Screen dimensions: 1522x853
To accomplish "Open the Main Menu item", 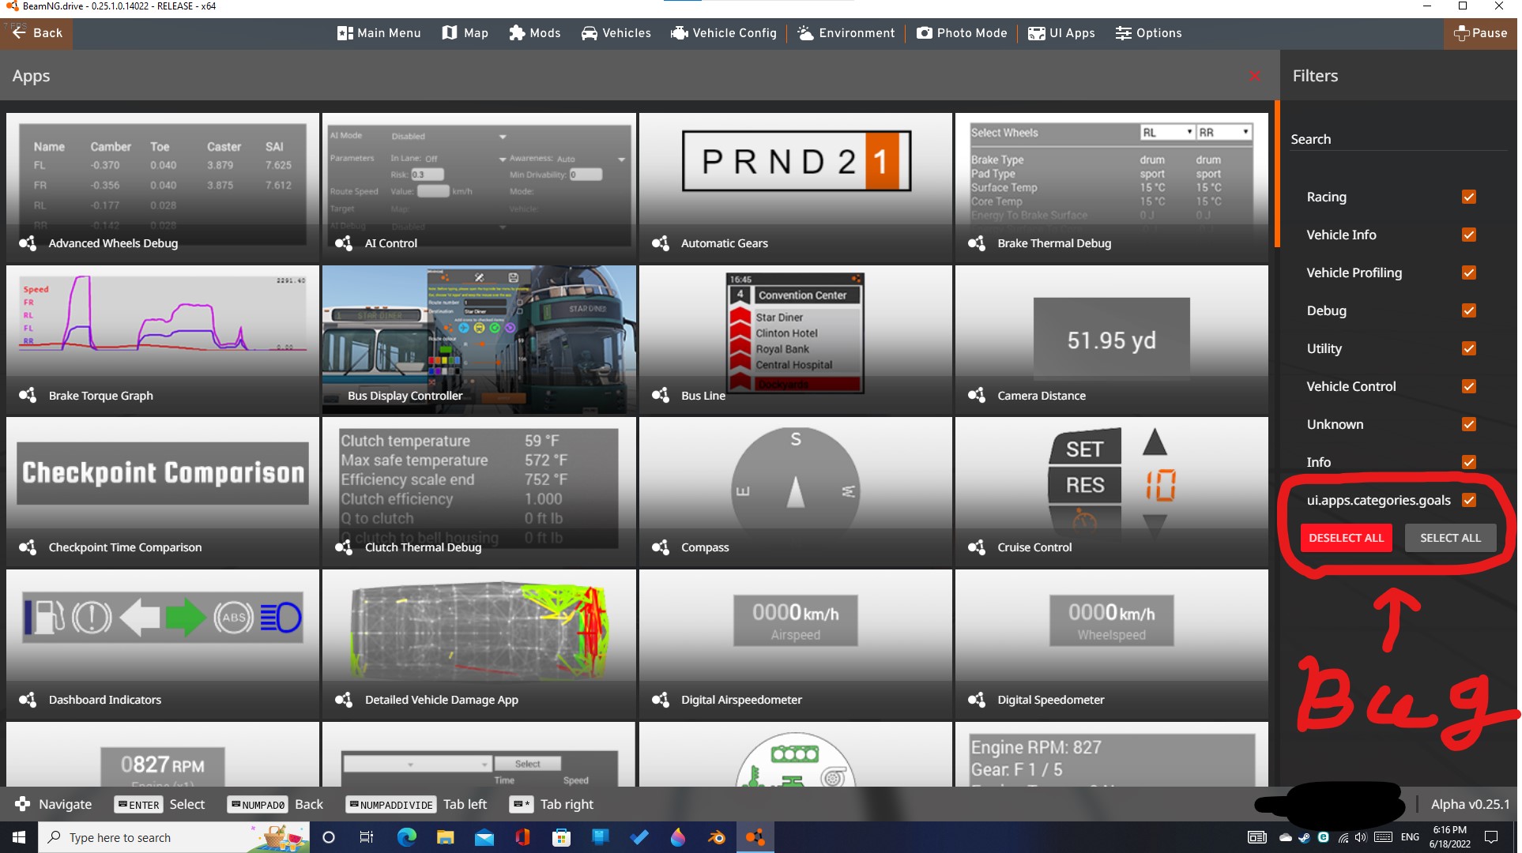I will point(379,33).
